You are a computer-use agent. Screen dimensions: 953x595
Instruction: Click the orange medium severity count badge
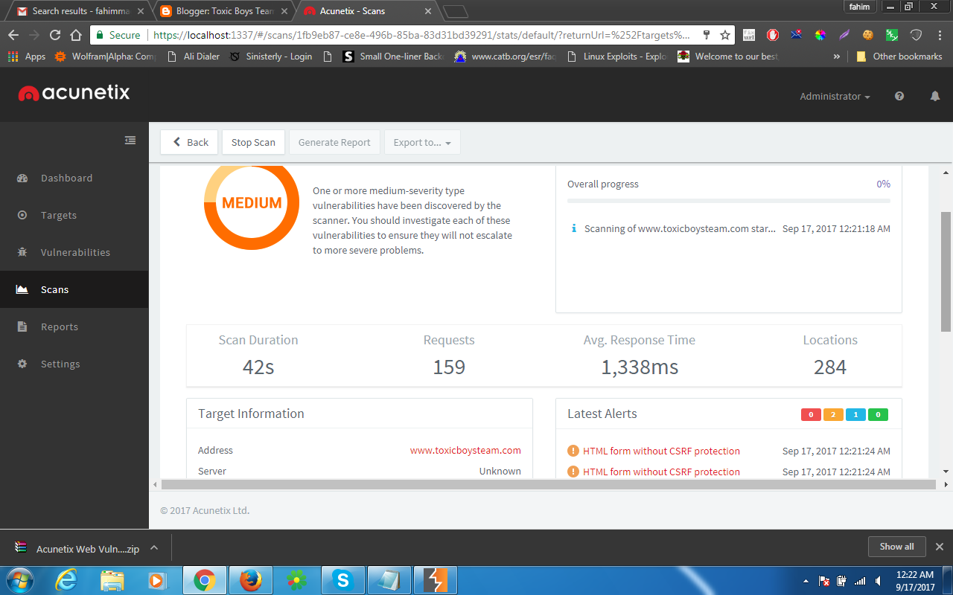tap(833, 414)
